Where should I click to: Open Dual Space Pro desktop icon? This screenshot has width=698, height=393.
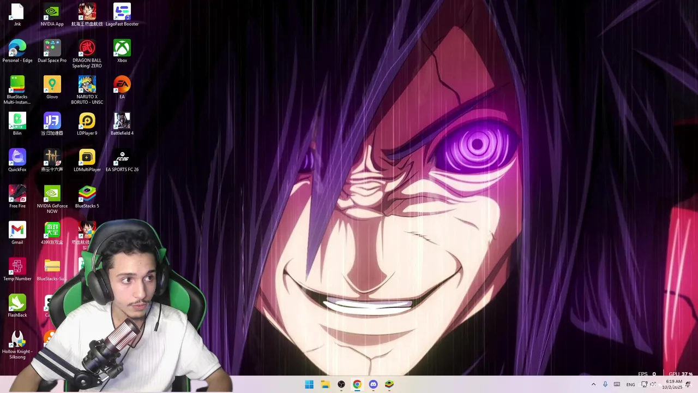click(52, 51)
